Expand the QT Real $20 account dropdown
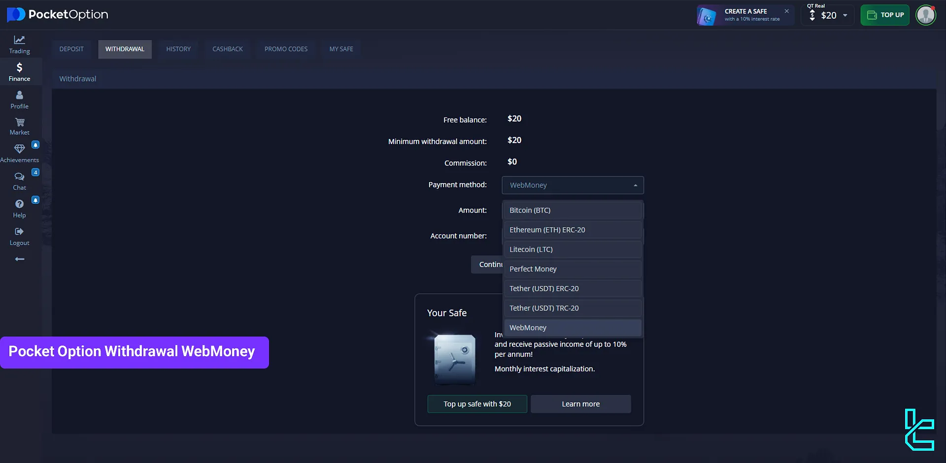946x463 pixels. click(x=828, y=15)
